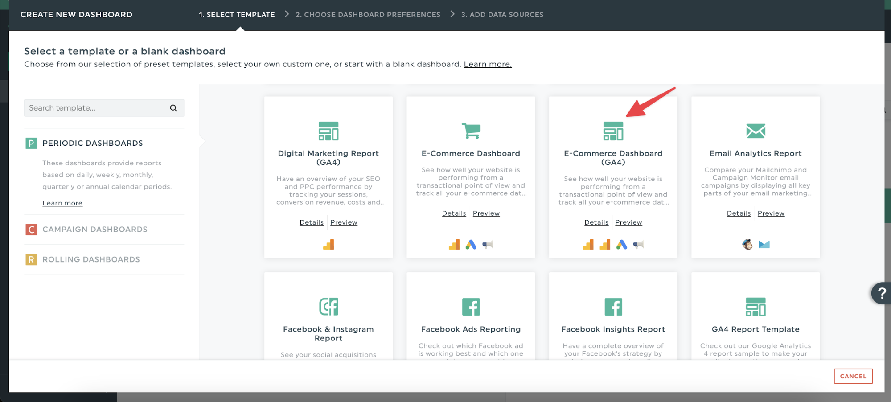Click Google Ads icon under E-Commerce Dashboard
This screenshot has height=402, width=891.
point(471,244)
